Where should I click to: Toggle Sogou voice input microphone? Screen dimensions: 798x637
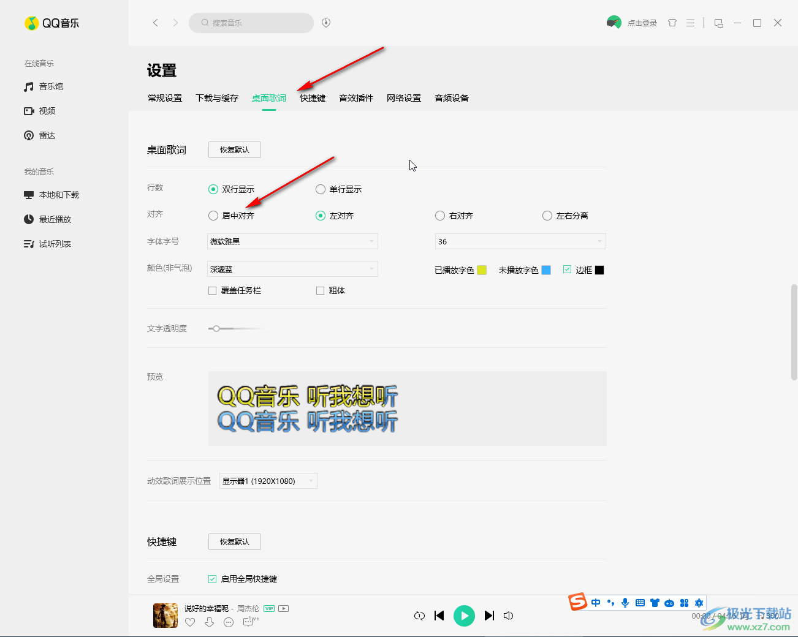click(x=625, y=603)
